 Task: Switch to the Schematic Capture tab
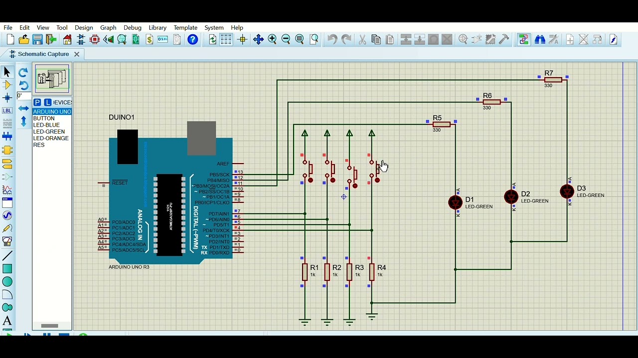click(43, 54)
